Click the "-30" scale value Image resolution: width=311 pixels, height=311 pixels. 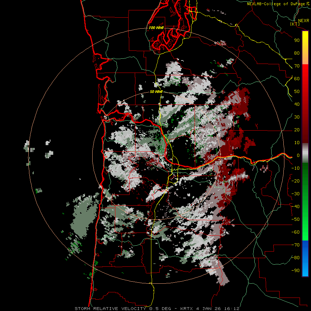point(295,194)
